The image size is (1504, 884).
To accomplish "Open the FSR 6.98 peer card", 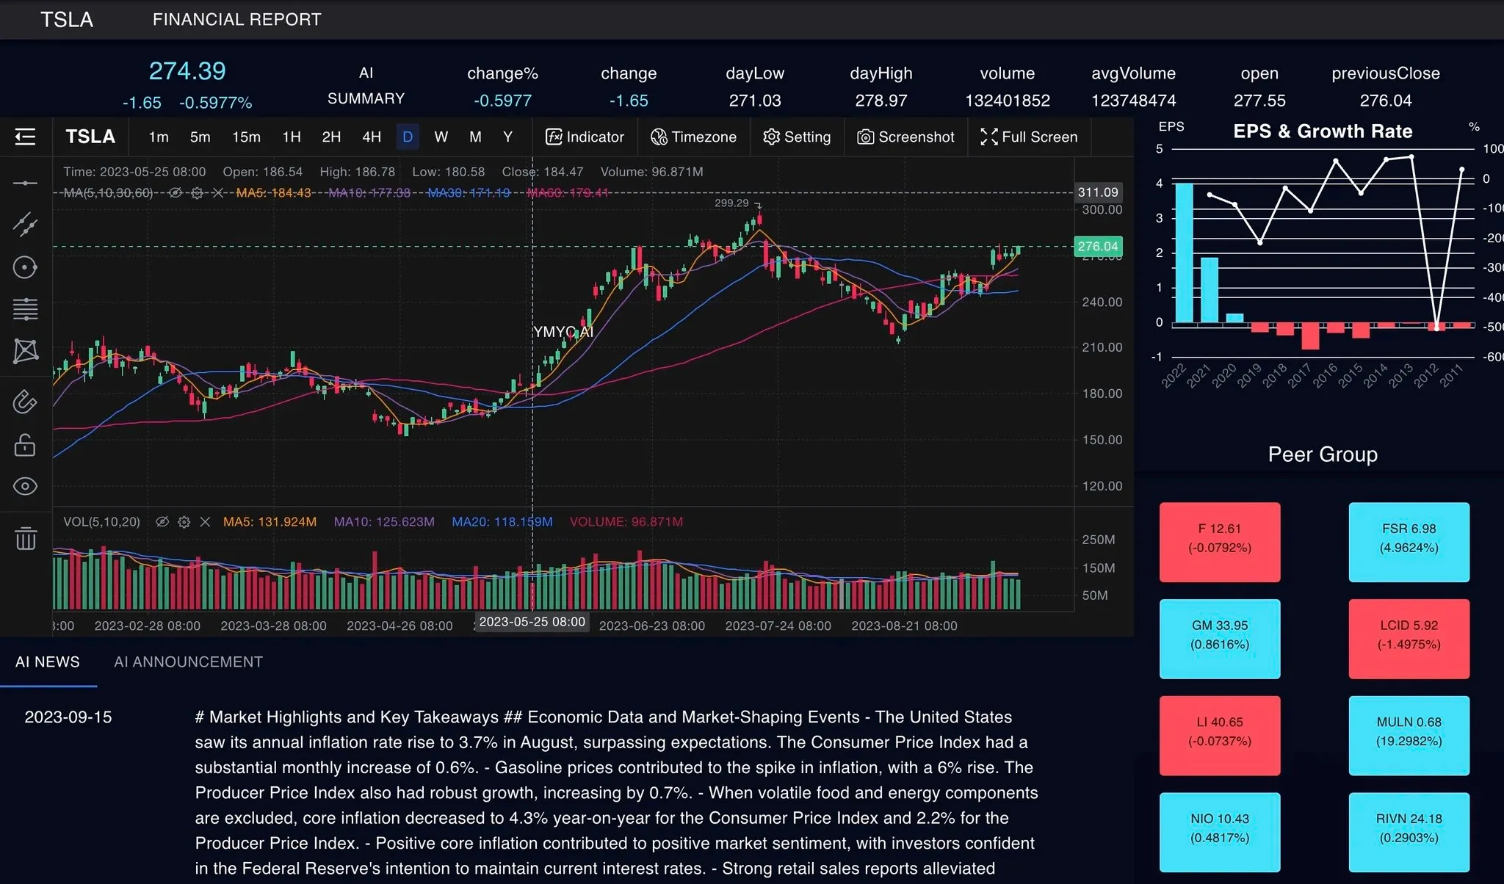I will 1409,542.
